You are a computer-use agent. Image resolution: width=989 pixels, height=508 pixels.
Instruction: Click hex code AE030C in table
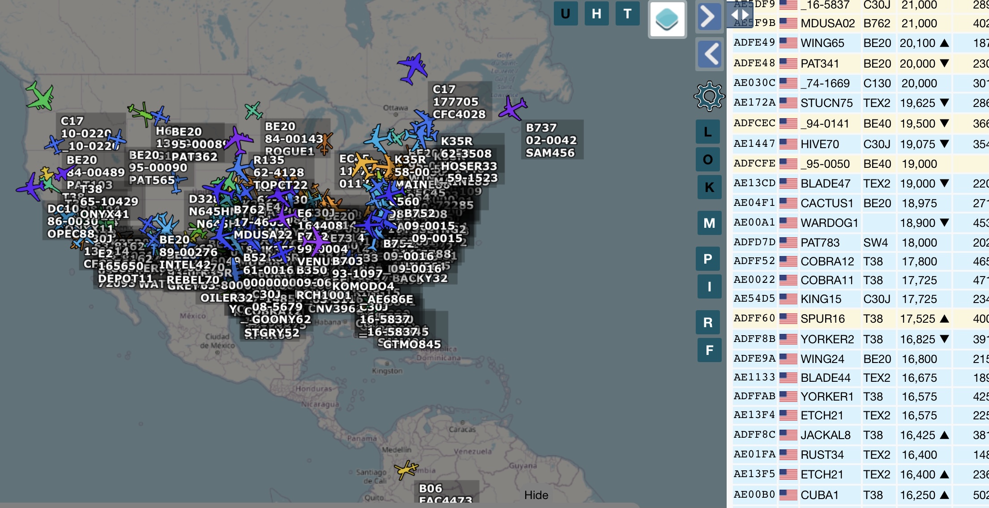pyautogui.click(x=754, y=83)
